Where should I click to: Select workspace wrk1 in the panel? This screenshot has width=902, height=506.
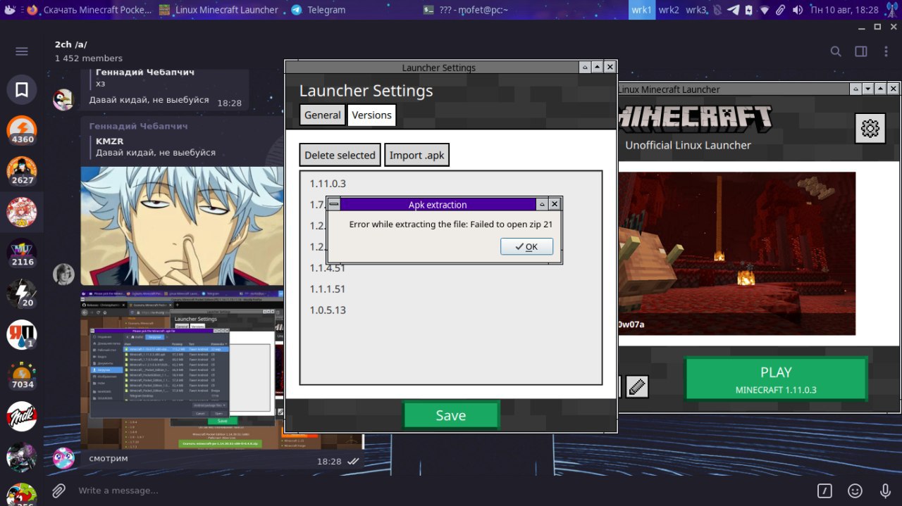[x=641, y=10]
